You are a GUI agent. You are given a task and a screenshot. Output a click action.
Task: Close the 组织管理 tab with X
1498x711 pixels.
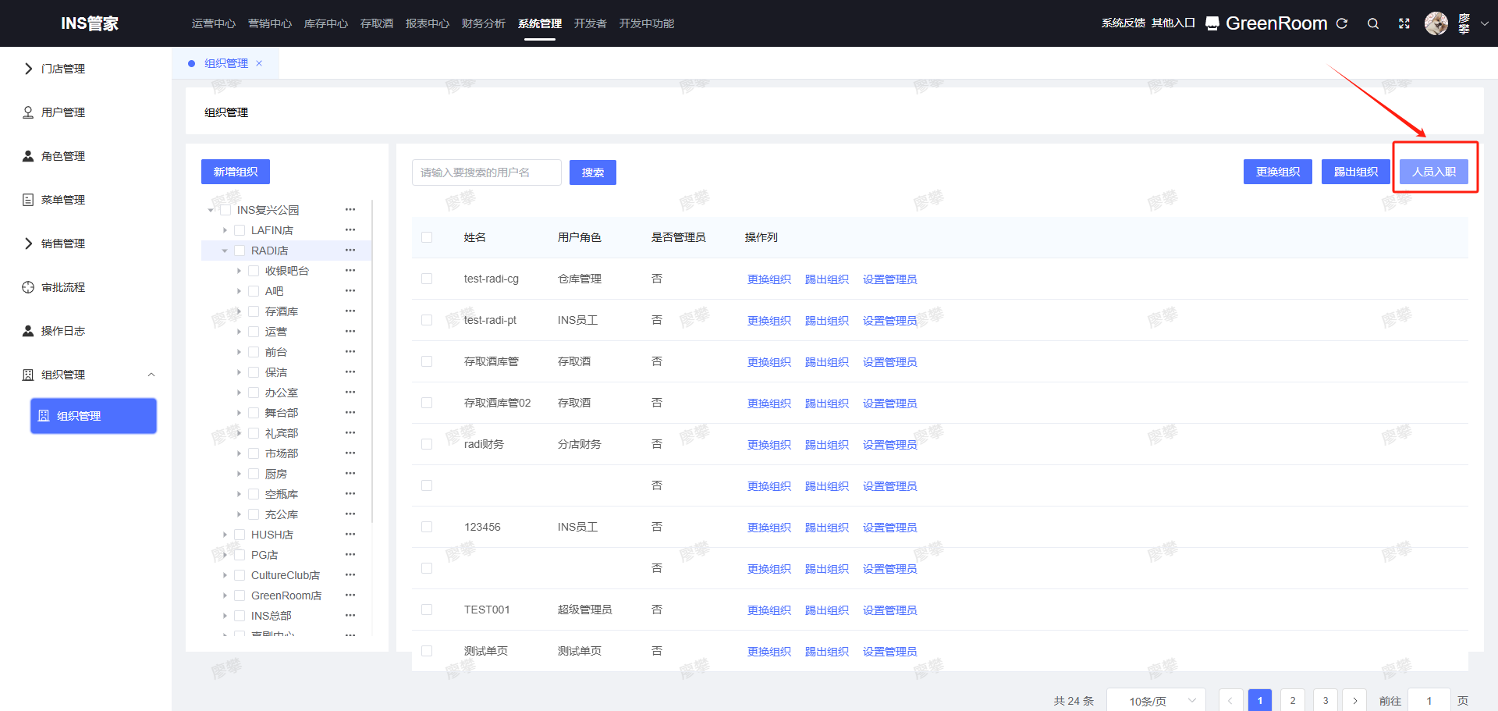click(259, 63)
